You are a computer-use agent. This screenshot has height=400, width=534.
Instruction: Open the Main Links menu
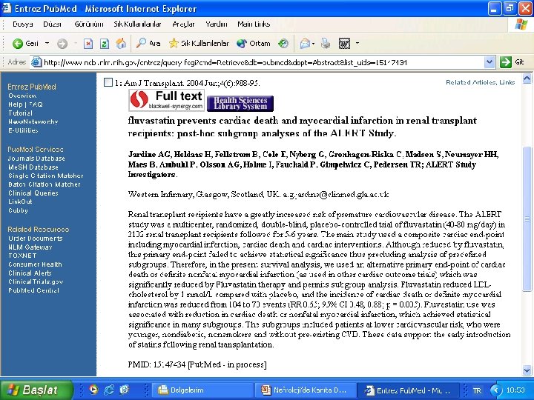click(x=254, y=24)
